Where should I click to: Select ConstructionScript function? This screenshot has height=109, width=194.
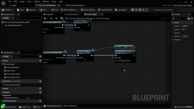click(13, 85)
